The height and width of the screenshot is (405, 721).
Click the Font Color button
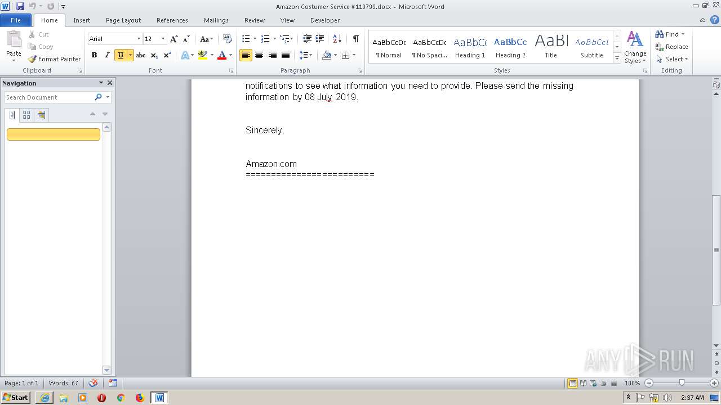click(x=222, y=55)
